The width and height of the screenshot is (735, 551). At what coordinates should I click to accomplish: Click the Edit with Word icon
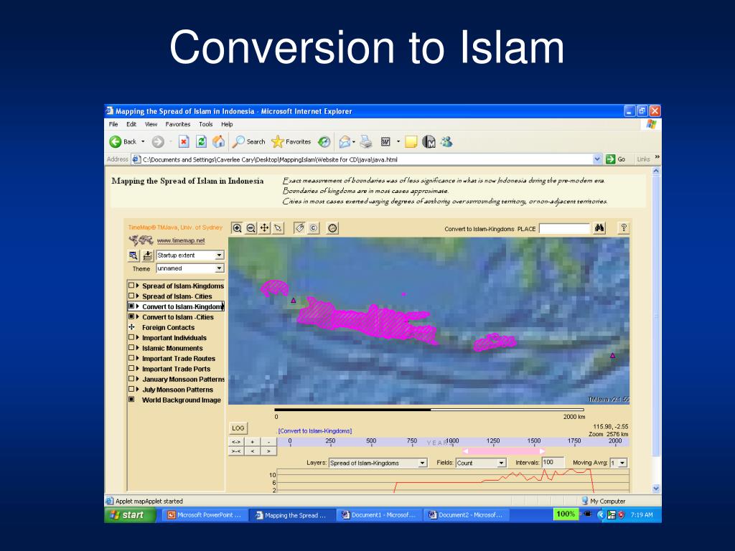(385, 141)
